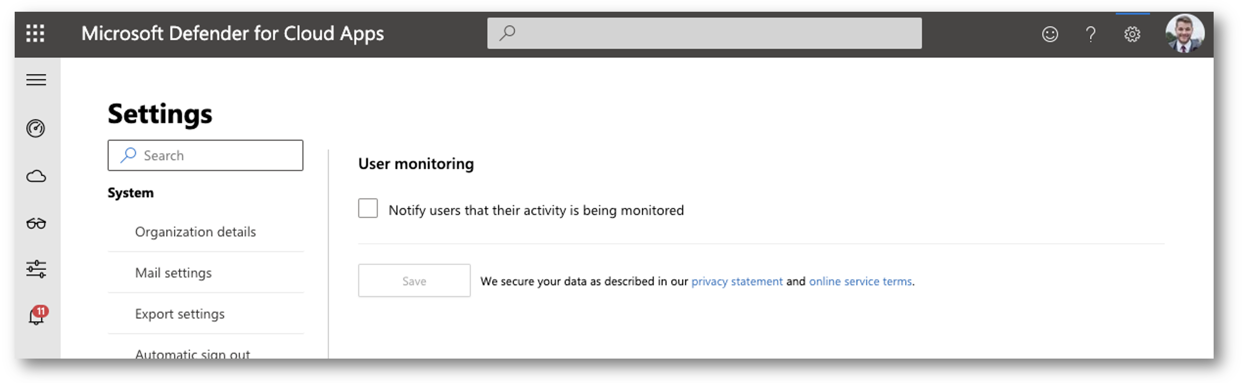Open the Dashboard gauge icon
The height and width of the screenshot is (383, 1243).
(36, 128)
